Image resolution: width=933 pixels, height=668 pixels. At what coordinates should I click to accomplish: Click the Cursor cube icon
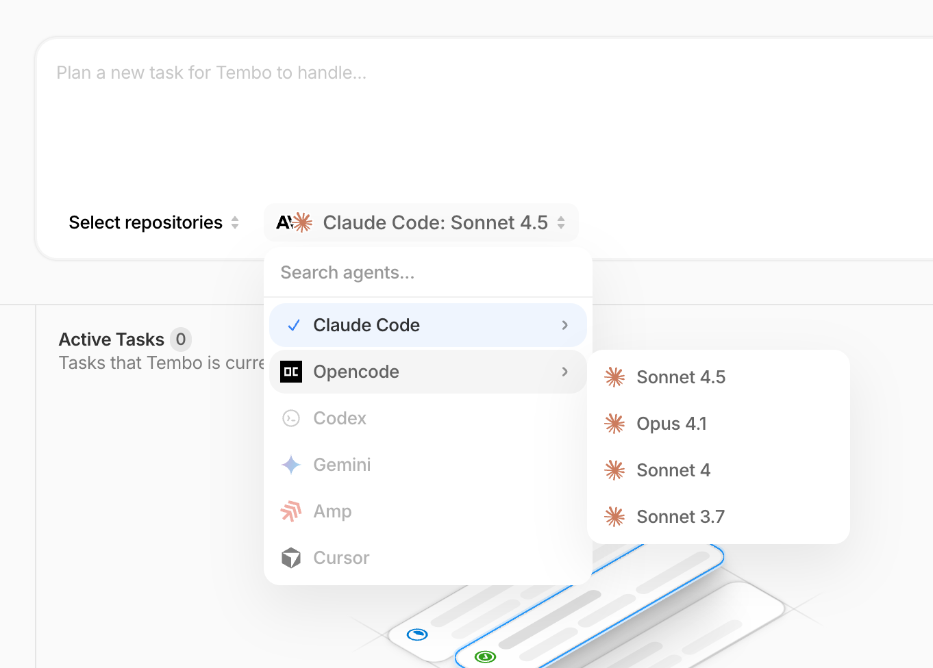(290, 558)
